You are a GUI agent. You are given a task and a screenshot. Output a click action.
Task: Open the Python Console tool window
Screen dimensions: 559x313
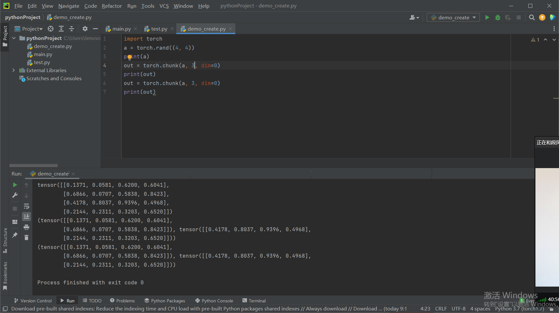pyautogui.click(x=214, y=300)
